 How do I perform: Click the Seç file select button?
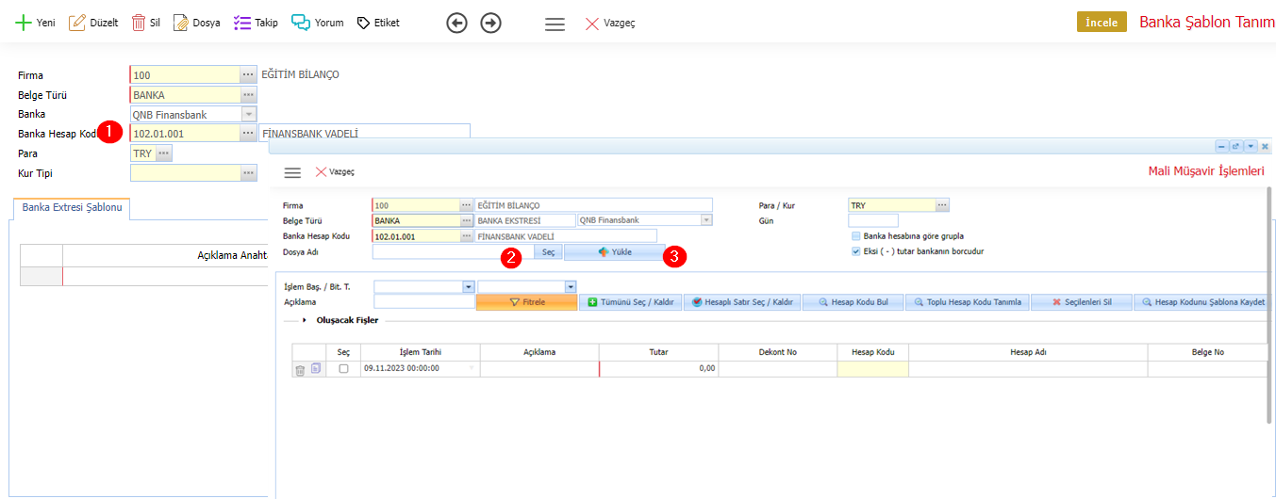tap(548, 252)
